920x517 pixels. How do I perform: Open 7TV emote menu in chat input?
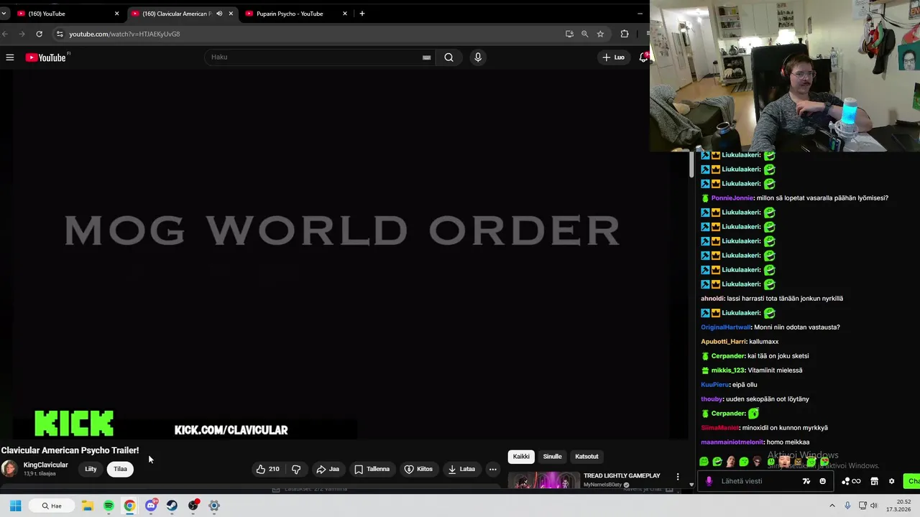[806, 481]
